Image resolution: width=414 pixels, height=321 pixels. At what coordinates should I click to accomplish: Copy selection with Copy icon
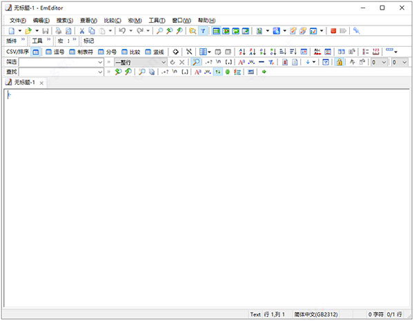pos(92,31)
